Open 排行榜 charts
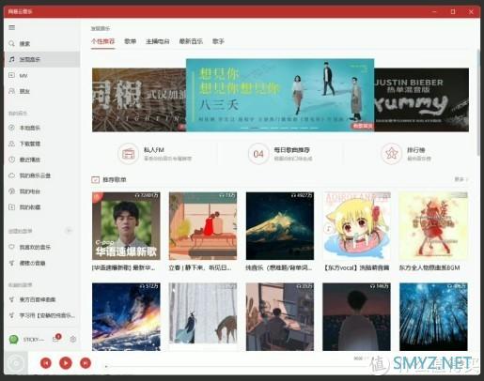Viewport: 484px width, 381px height. click(x=406, y=154)
